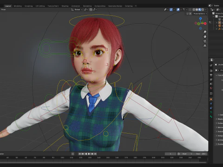
Task: Expand the Pose Options dropdown
Action: [200, 13]
